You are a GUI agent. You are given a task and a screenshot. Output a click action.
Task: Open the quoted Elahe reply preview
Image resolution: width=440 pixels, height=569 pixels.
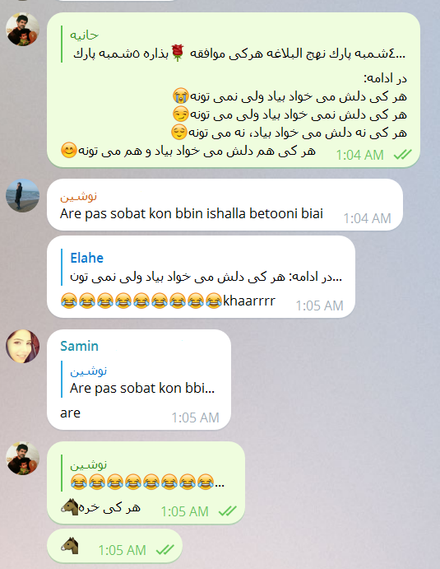[x=201, y=267]
